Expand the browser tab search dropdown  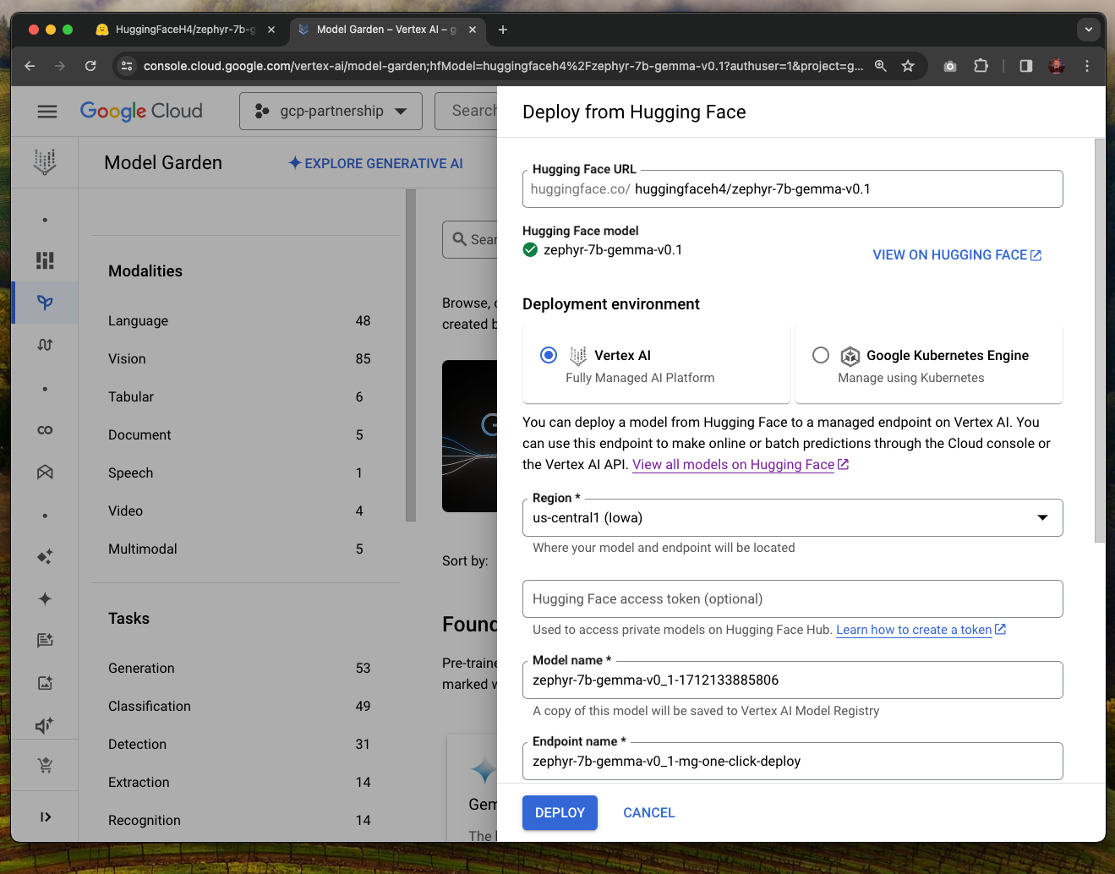pos(1089,30)
